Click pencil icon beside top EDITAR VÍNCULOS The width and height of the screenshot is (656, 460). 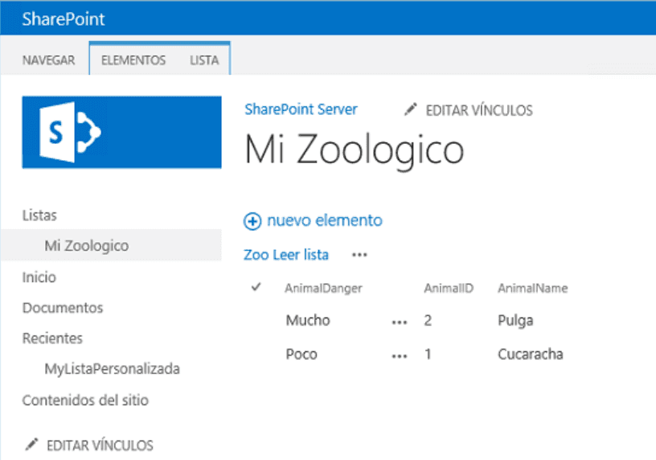[x=411, y=109]
